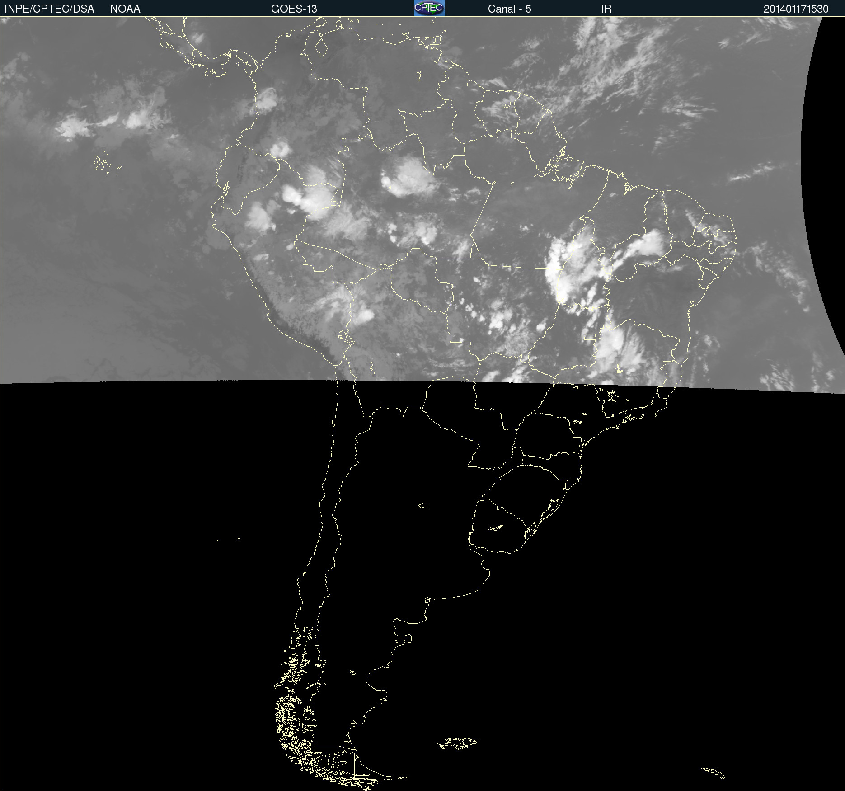The width and height of the screenshot is (845, 791).
Task: Click the INPE/CPTEC/DSA header label
Action: click(49, 9)
